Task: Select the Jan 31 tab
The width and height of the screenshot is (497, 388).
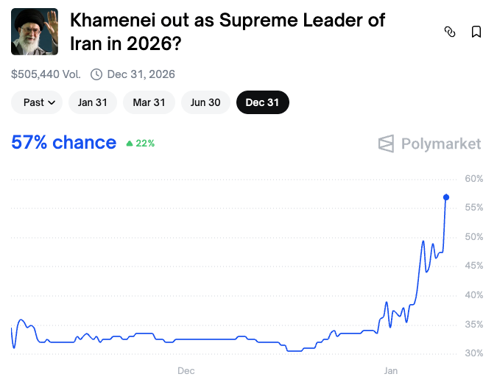Action: coord(93,102)
